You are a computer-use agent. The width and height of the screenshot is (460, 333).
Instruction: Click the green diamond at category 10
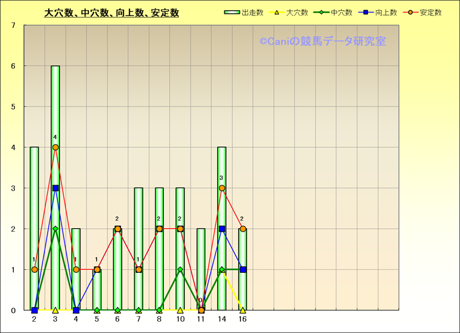click(x=180, y=269)
